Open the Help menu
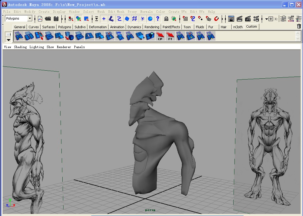 click(x=211, y=12)
